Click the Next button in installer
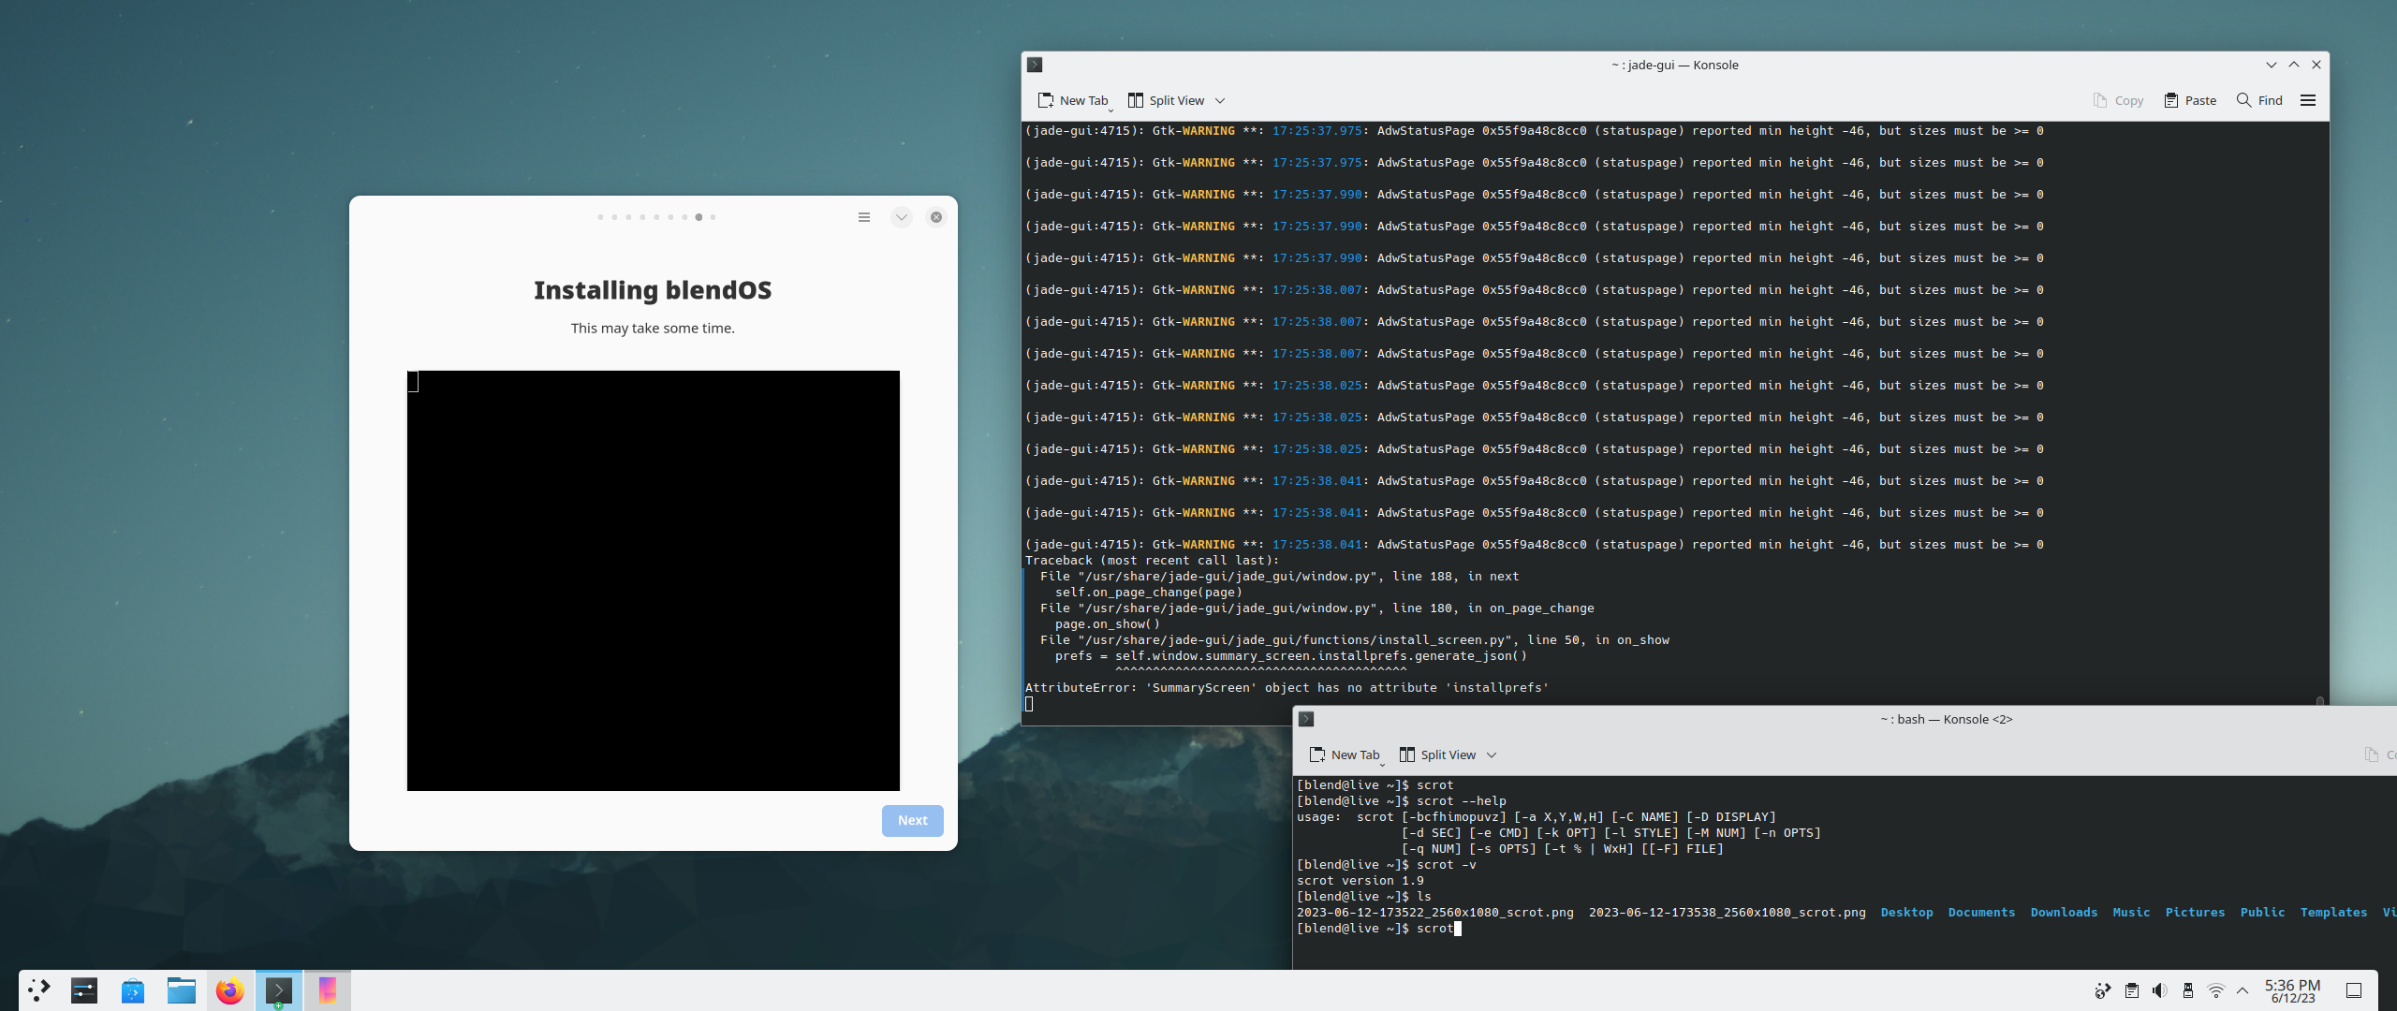2397x1011 pixels. [912, 820]
